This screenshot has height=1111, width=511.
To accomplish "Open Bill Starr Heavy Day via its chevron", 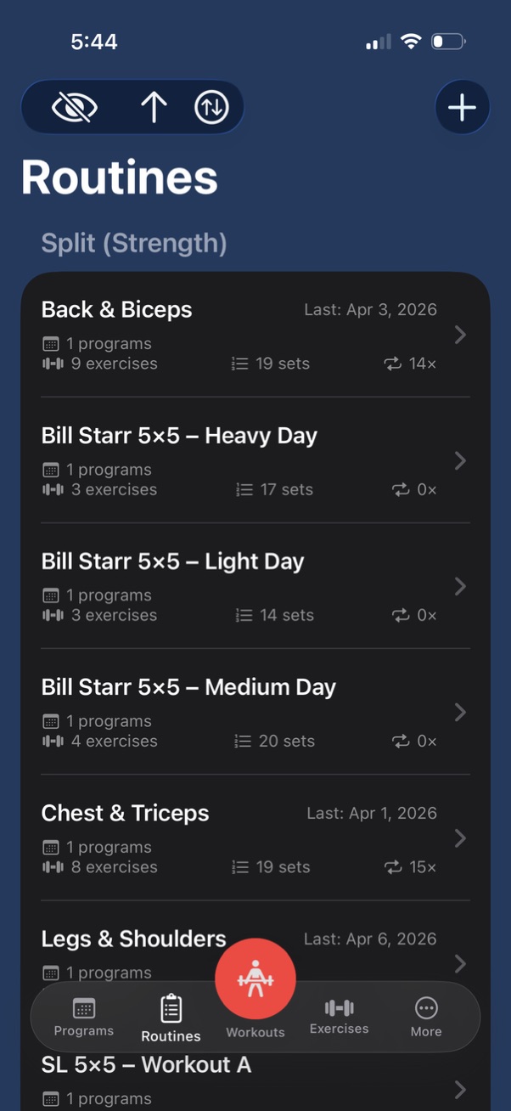I will coord(459,460).
